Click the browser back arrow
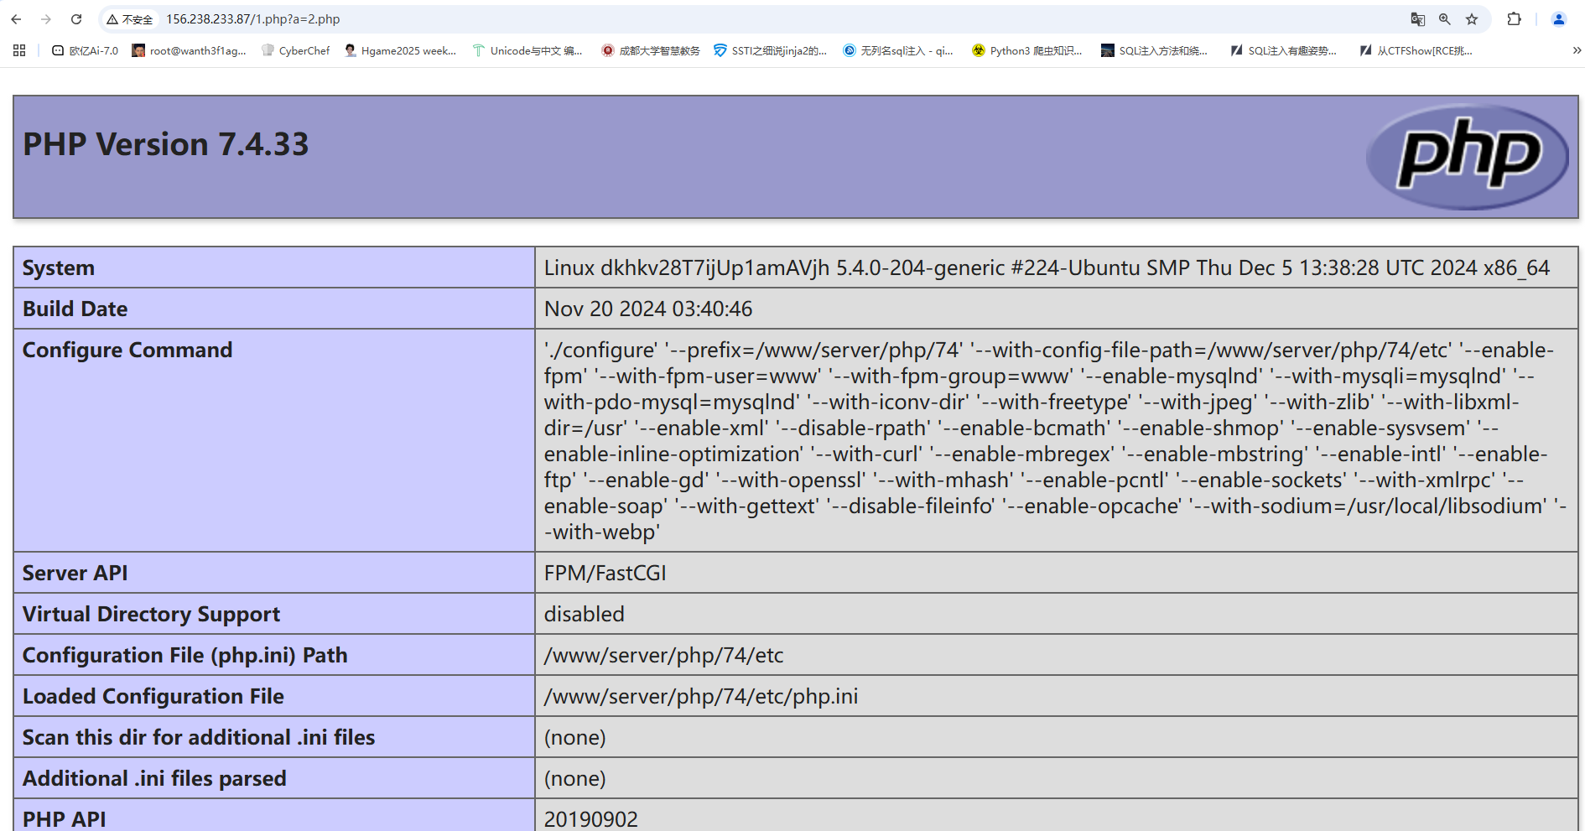The width and height of the screenshot is (1585, 831). (16, 19)
